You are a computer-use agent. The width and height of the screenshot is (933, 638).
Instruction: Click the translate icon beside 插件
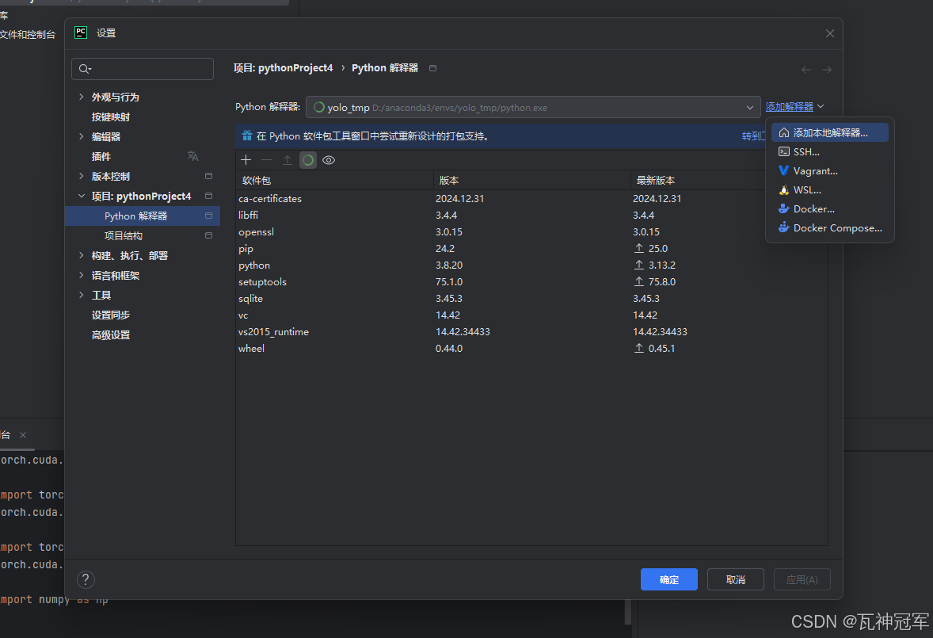[192, 156]
